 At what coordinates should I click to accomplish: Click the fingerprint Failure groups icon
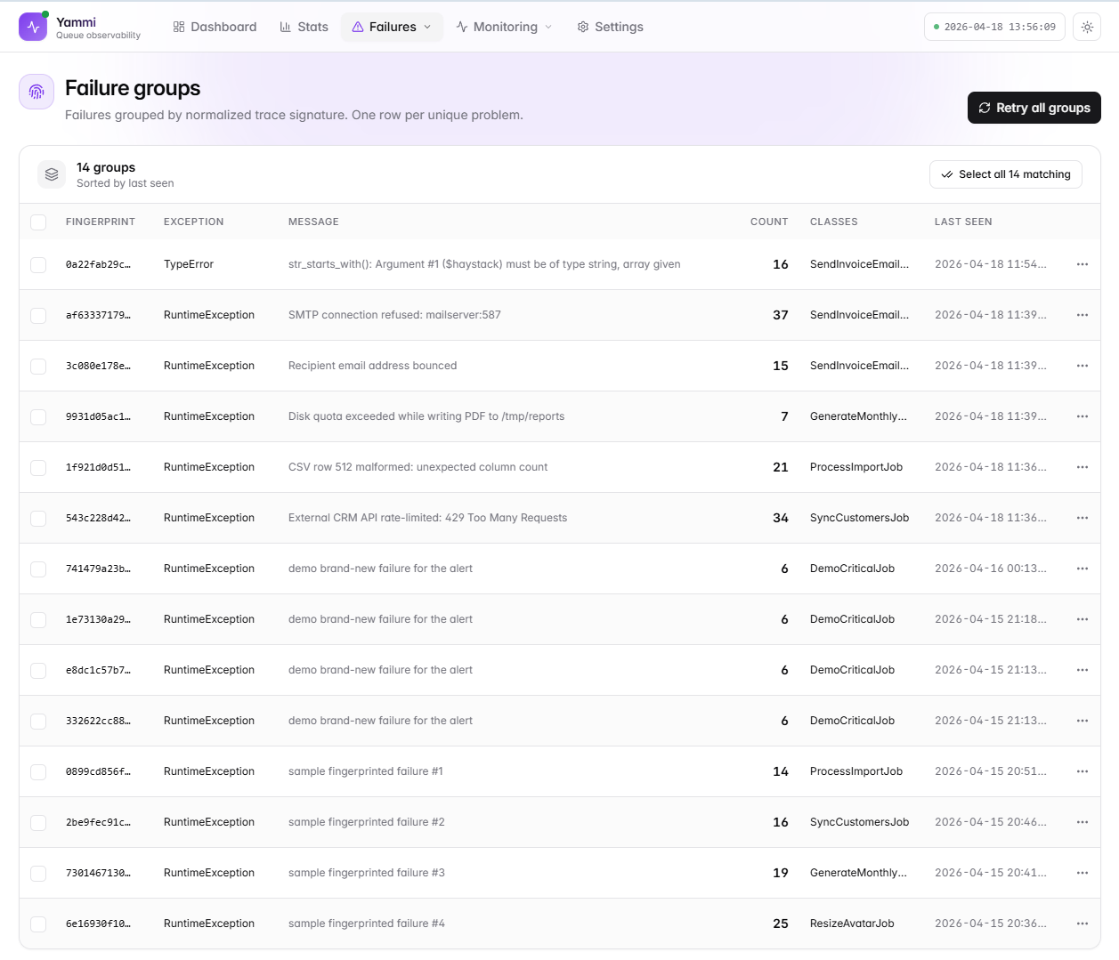point(36,92)
